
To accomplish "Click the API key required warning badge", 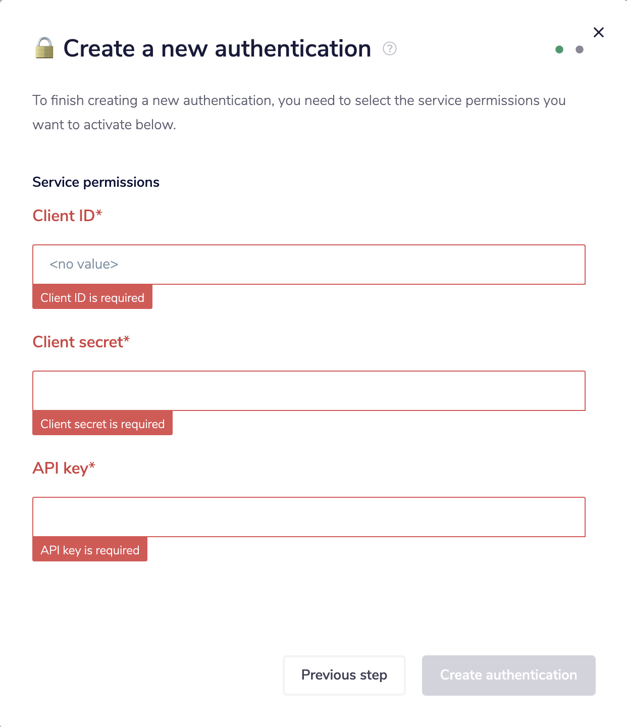I will [x=89, y=550].
